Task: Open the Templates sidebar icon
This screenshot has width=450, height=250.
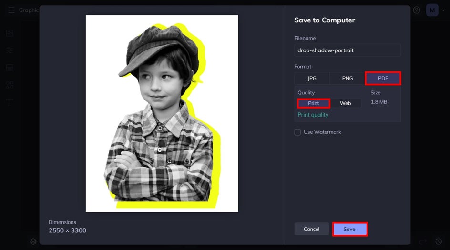Action: pos(10,68)
